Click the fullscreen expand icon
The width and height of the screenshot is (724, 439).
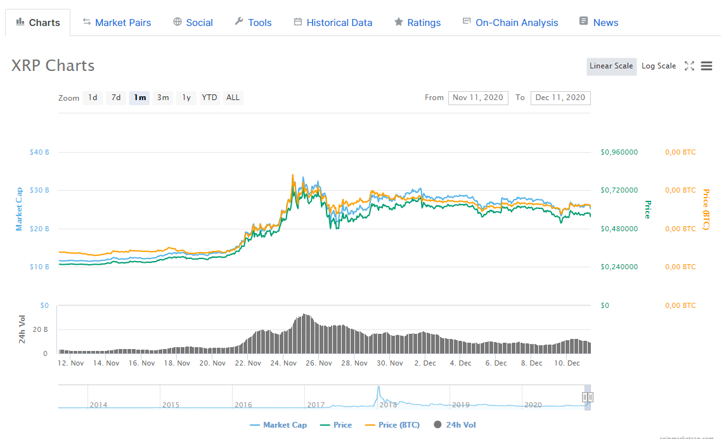tap(690, 66)
